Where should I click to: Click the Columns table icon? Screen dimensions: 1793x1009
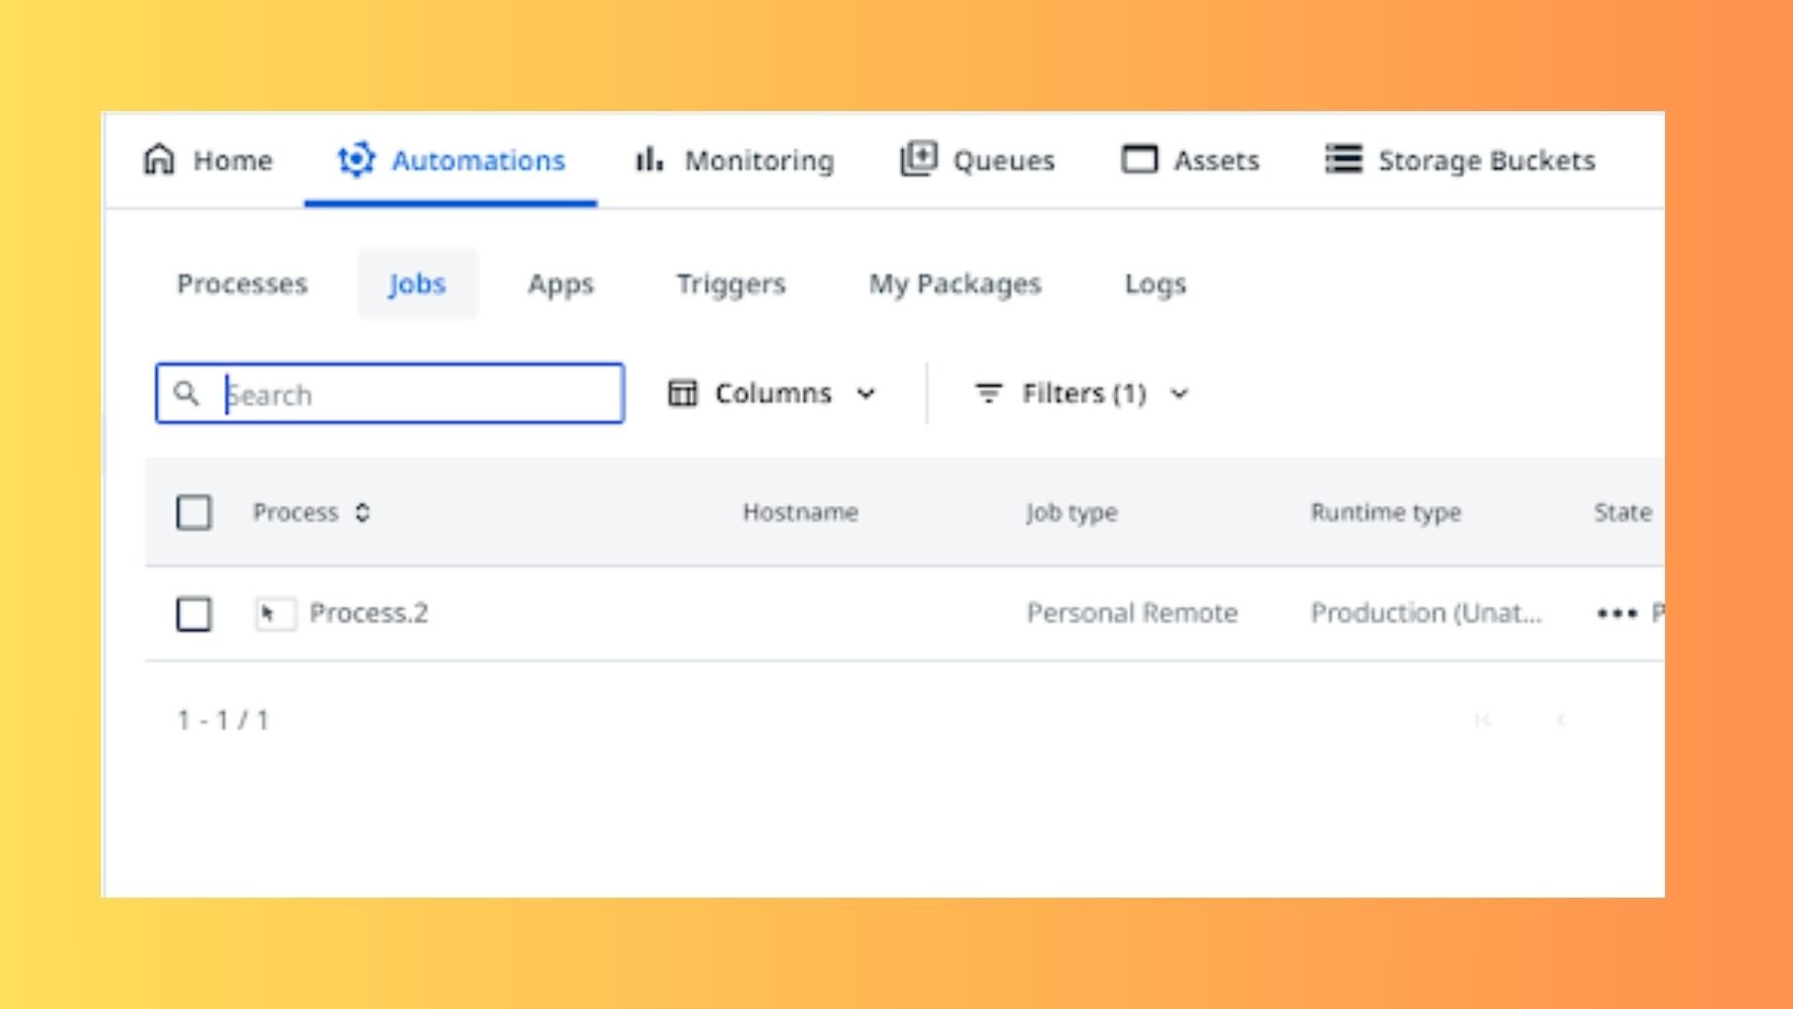pyautogui.click(x=683, y=393)
